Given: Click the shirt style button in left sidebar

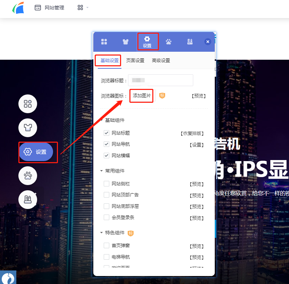Looking at the screenshot, I should pyautogui.click(x=28, y=128).
